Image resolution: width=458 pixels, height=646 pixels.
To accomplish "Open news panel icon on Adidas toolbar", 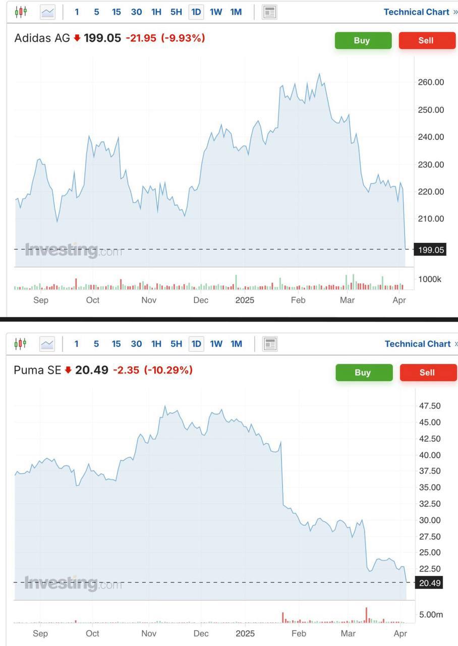I will (269, 12).
